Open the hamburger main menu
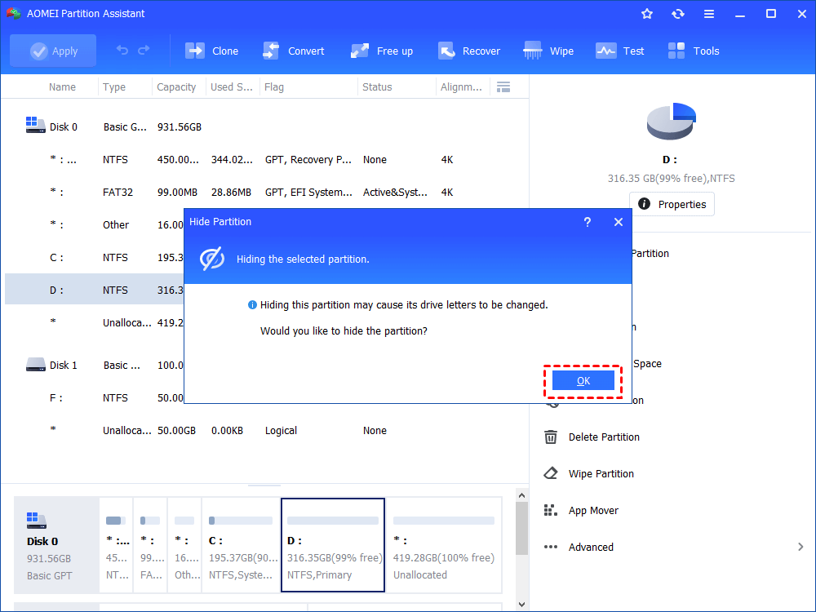The height and width of the screenshot is (612, 816). [709, 13]
